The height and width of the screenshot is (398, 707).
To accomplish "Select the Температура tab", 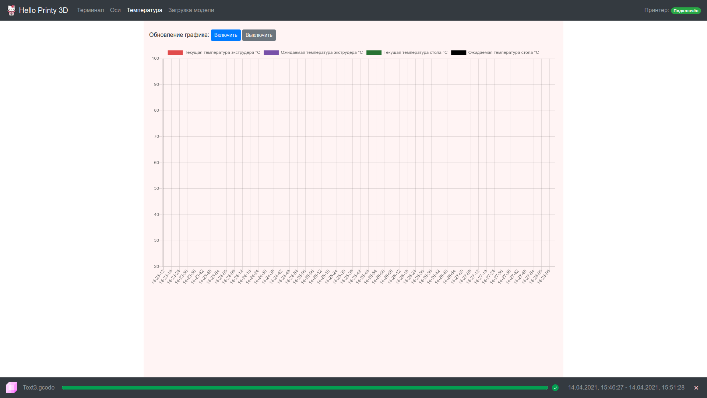I will 144,10.
